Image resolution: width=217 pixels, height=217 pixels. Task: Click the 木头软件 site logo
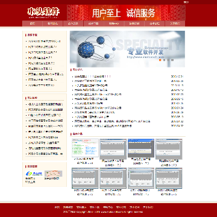[43, 13]
